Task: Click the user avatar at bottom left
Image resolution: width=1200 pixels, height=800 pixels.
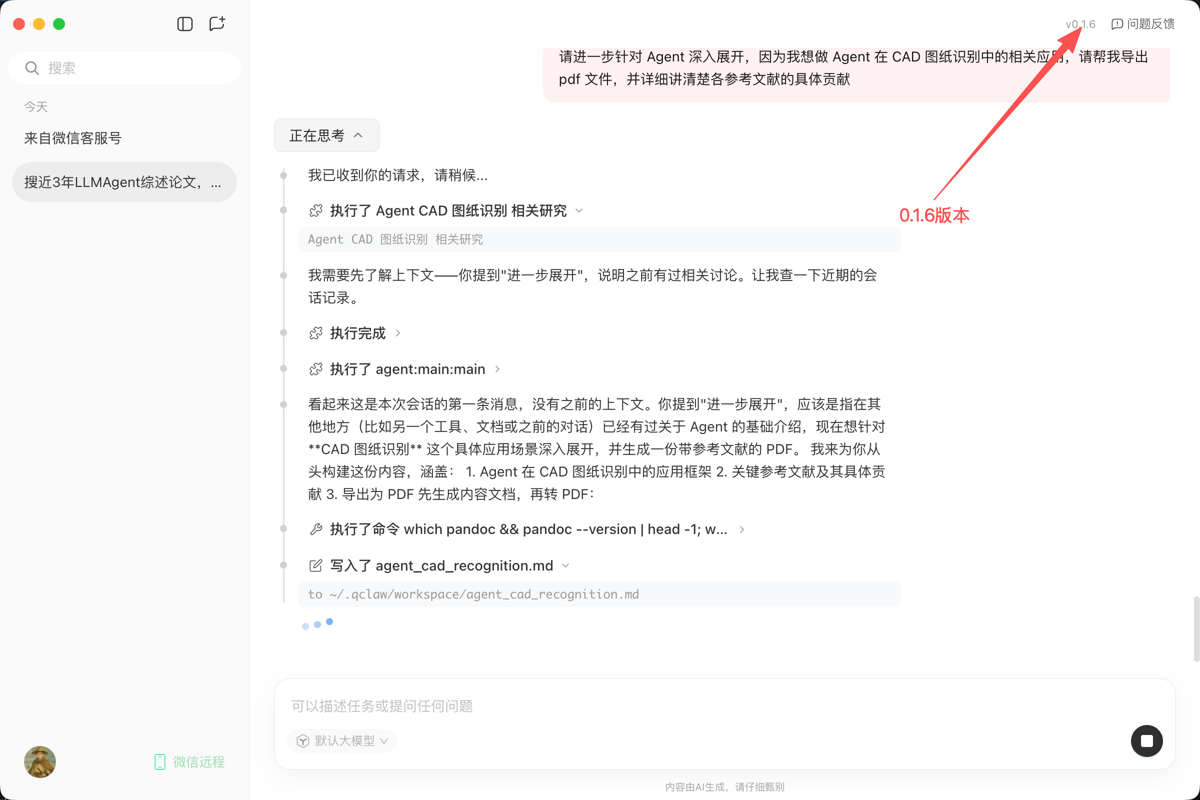Action: [x=39, y=761]
